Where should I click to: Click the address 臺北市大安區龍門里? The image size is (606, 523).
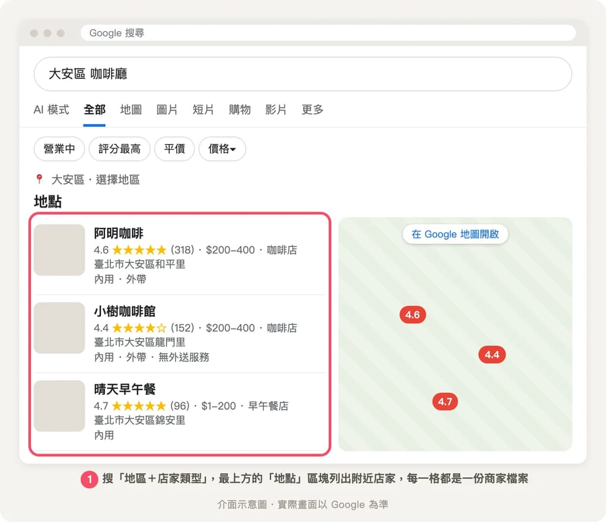point(139,342)
